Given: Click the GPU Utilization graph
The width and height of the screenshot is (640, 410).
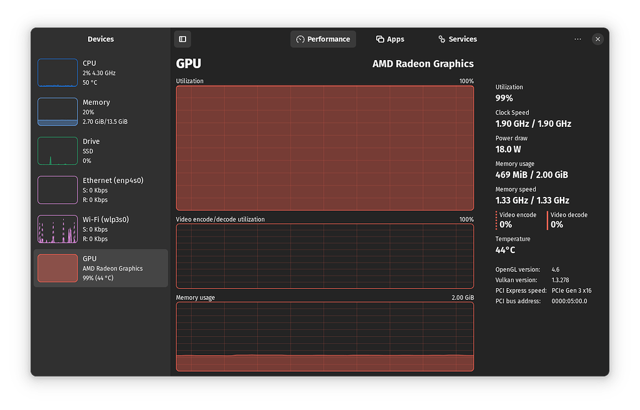Looking at the screenshot, I should 324,147.
